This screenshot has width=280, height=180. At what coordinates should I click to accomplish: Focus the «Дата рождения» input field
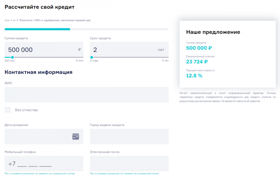(44, 136)
